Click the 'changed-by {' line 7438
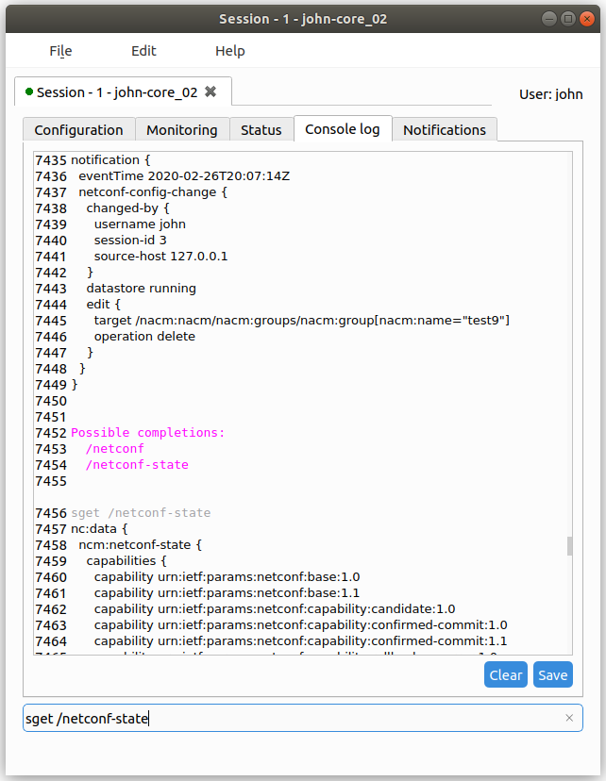The height and width of the screenshot is (781, 606). [127, 208]
